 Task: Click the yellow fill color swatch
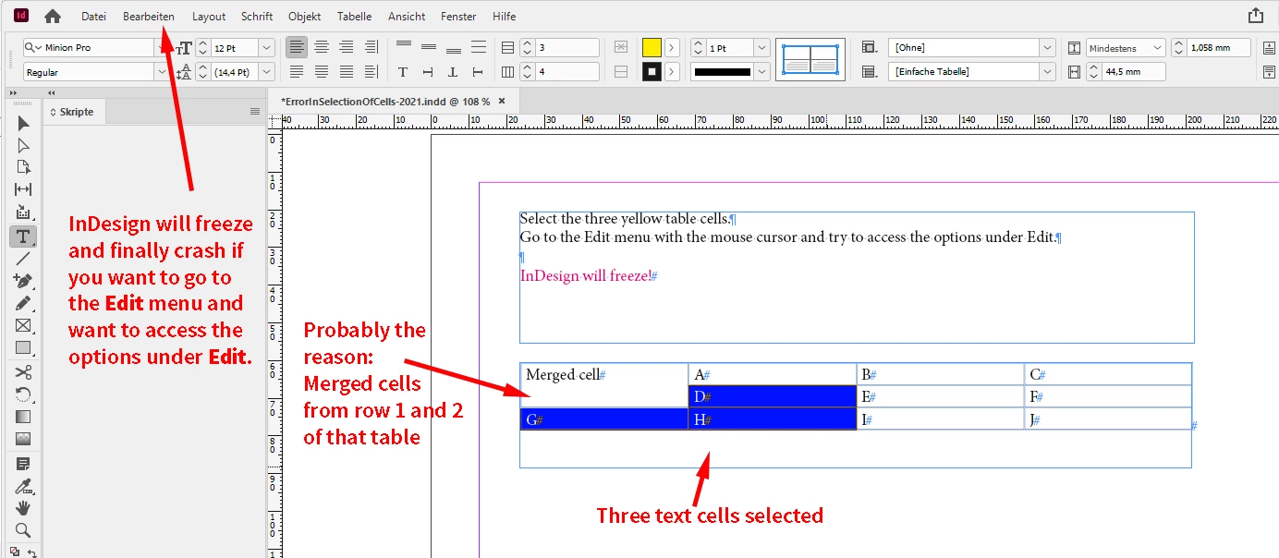[x=652, y=47]
